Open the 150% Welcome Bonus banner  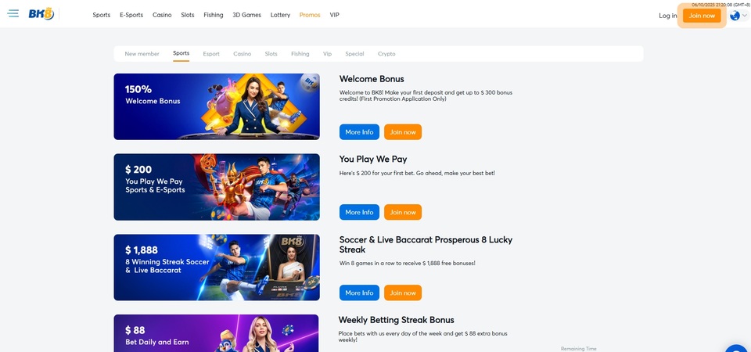point(217,106)
